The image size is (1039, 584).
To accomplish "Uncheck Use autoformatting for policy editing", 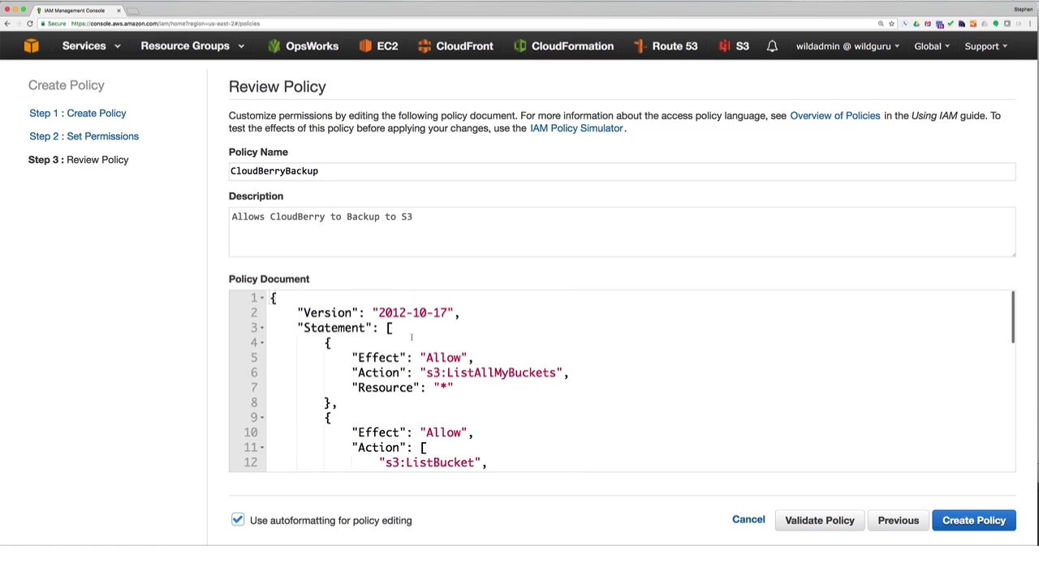I will click(x=237, y=520).
